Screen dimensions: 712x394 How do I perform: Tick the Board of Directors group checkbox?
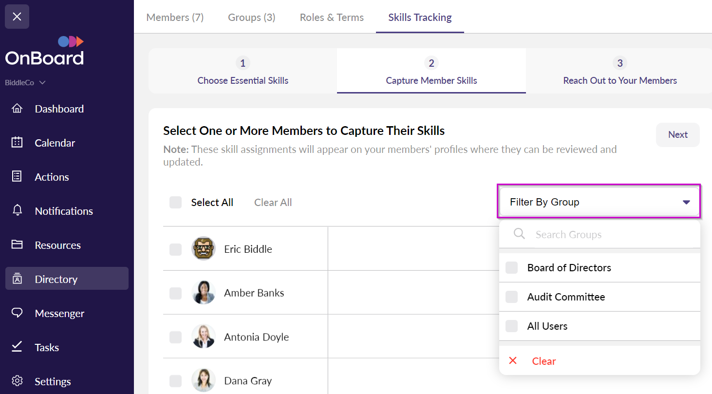[511, 267]
